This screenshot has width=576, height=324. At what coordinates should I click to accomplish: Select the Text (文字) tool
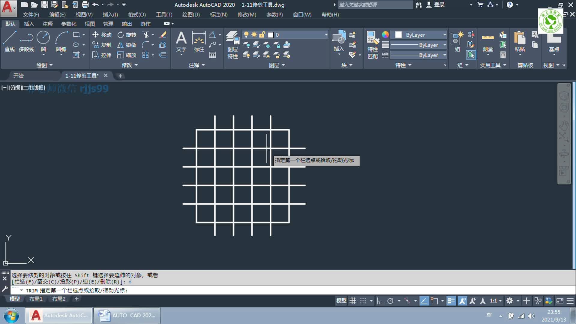pyautogui.click(x=181, y=41)
